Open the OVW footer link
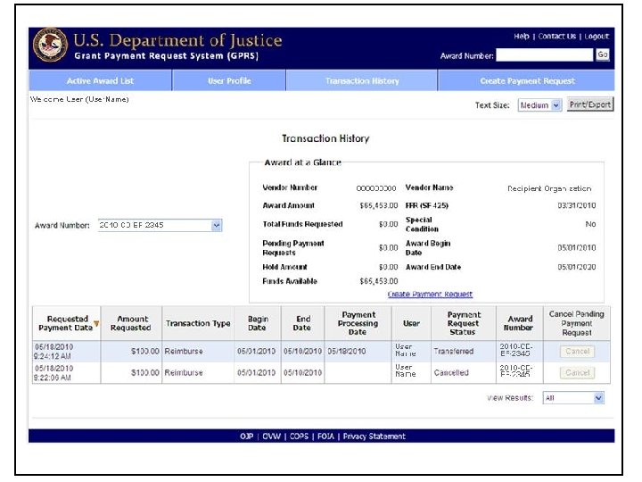Image resolution: width=642 pixels, height=482 pixels. tap(271, 436)
